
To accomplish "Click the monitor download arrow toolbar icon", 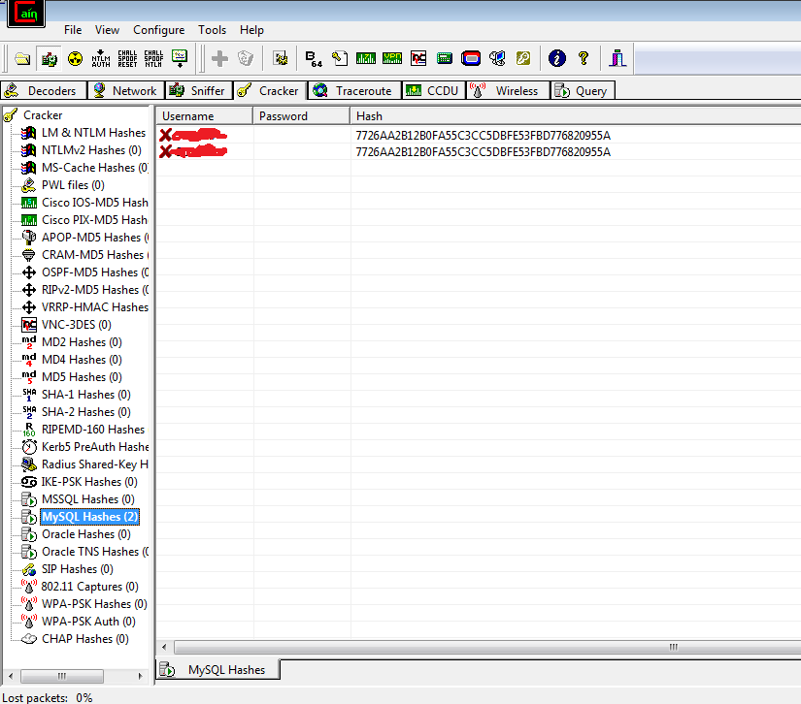I will click(x=180, y=58).
